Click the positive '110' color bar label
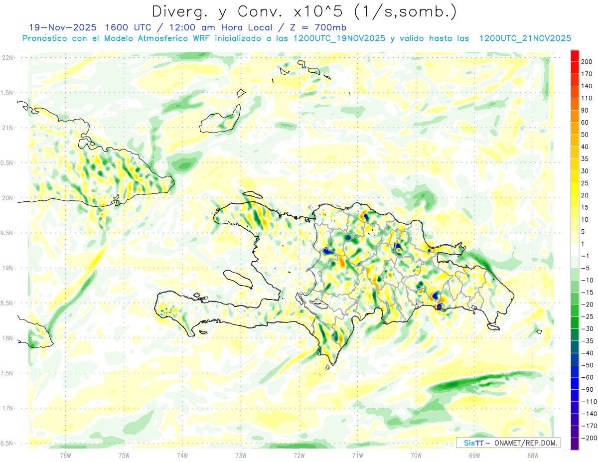Viewport: 598px width, 462px height. (587, 99)
